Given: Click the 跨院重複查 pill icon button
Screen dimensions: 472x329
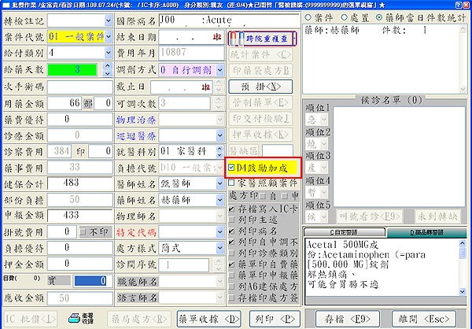Looking at the screenshot, I should tap(263, 37).
